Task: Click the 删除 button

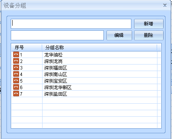Action: [x=149, y=35]
